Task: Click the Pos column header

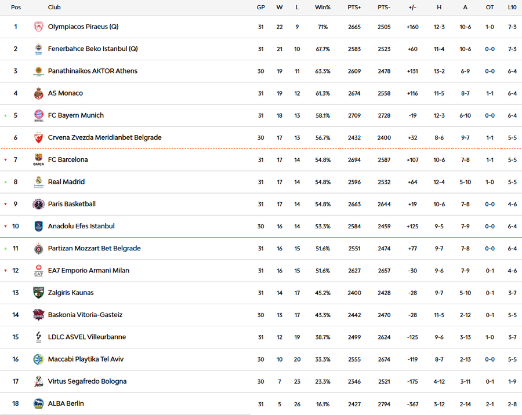Action: [x=16, y=8]
